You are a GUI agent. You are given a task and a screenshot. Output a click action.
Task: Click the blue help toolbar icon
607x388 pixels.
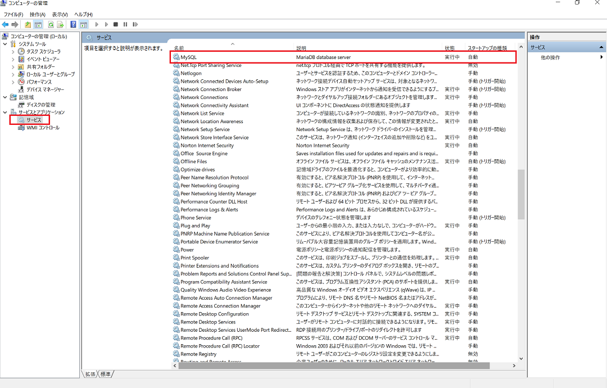73,25
